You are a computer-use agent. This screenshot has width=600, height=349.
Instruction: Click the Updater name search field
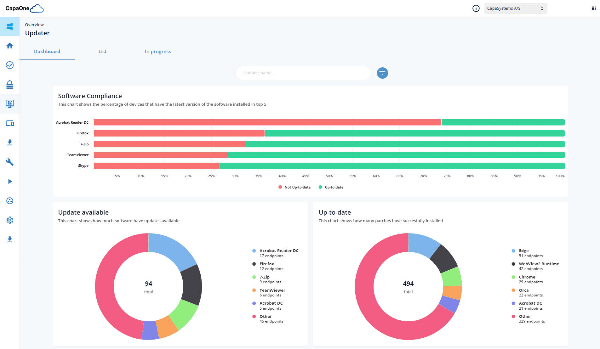click(x=303, y=73)
